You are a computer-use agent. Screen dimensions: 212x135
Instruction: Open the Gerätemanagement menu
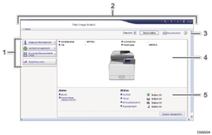pyautogui.click(x=39, y=48)
